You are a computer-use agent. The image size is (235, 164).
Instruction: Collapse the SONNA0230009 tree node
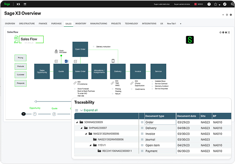click(77, 122)
